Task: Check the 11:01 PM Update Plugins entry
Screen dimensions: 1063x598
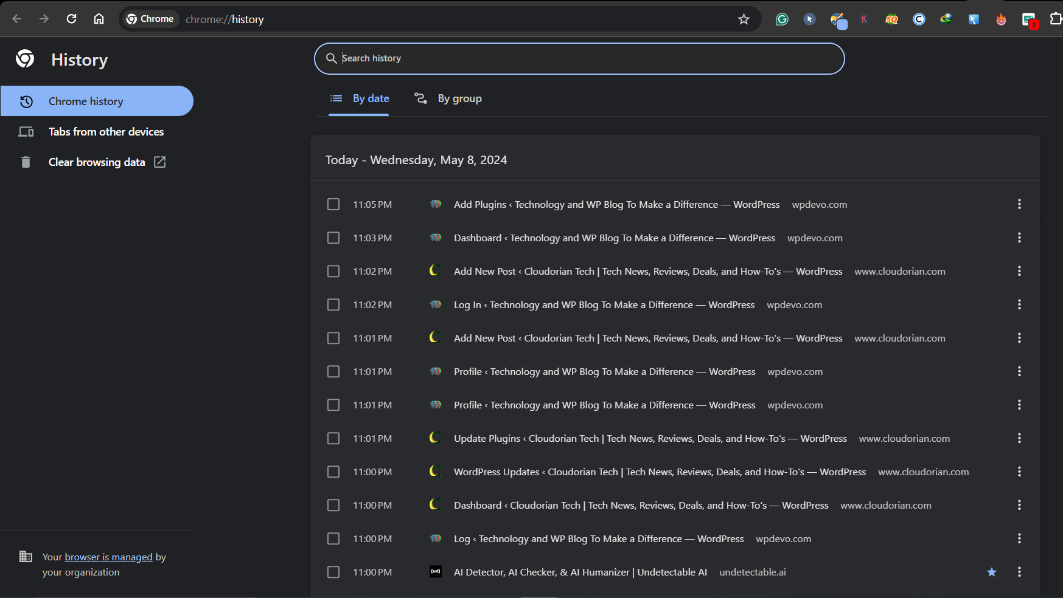Action: pos(333,438)
